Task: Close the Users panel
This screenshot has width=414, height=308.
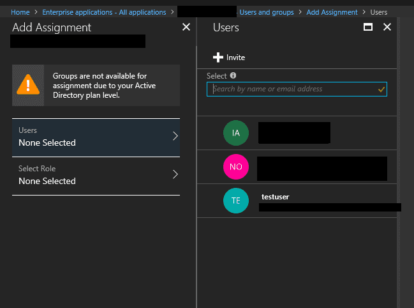Action: 387,27
